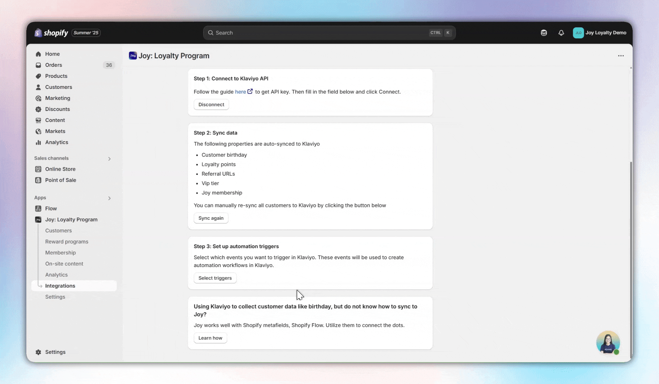Image resolution: width=659 pixels, height=384 pixels.
Task: Focus the top Search field
Action: coord(320,33)
